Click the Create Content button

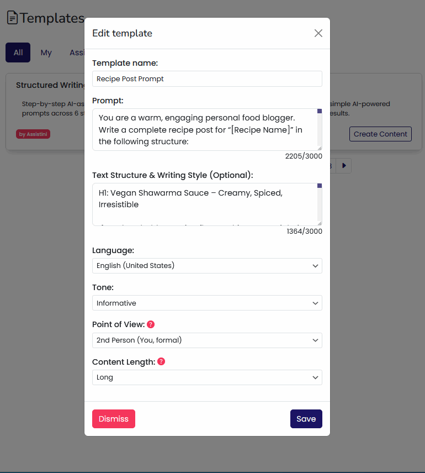click(380, 134)
